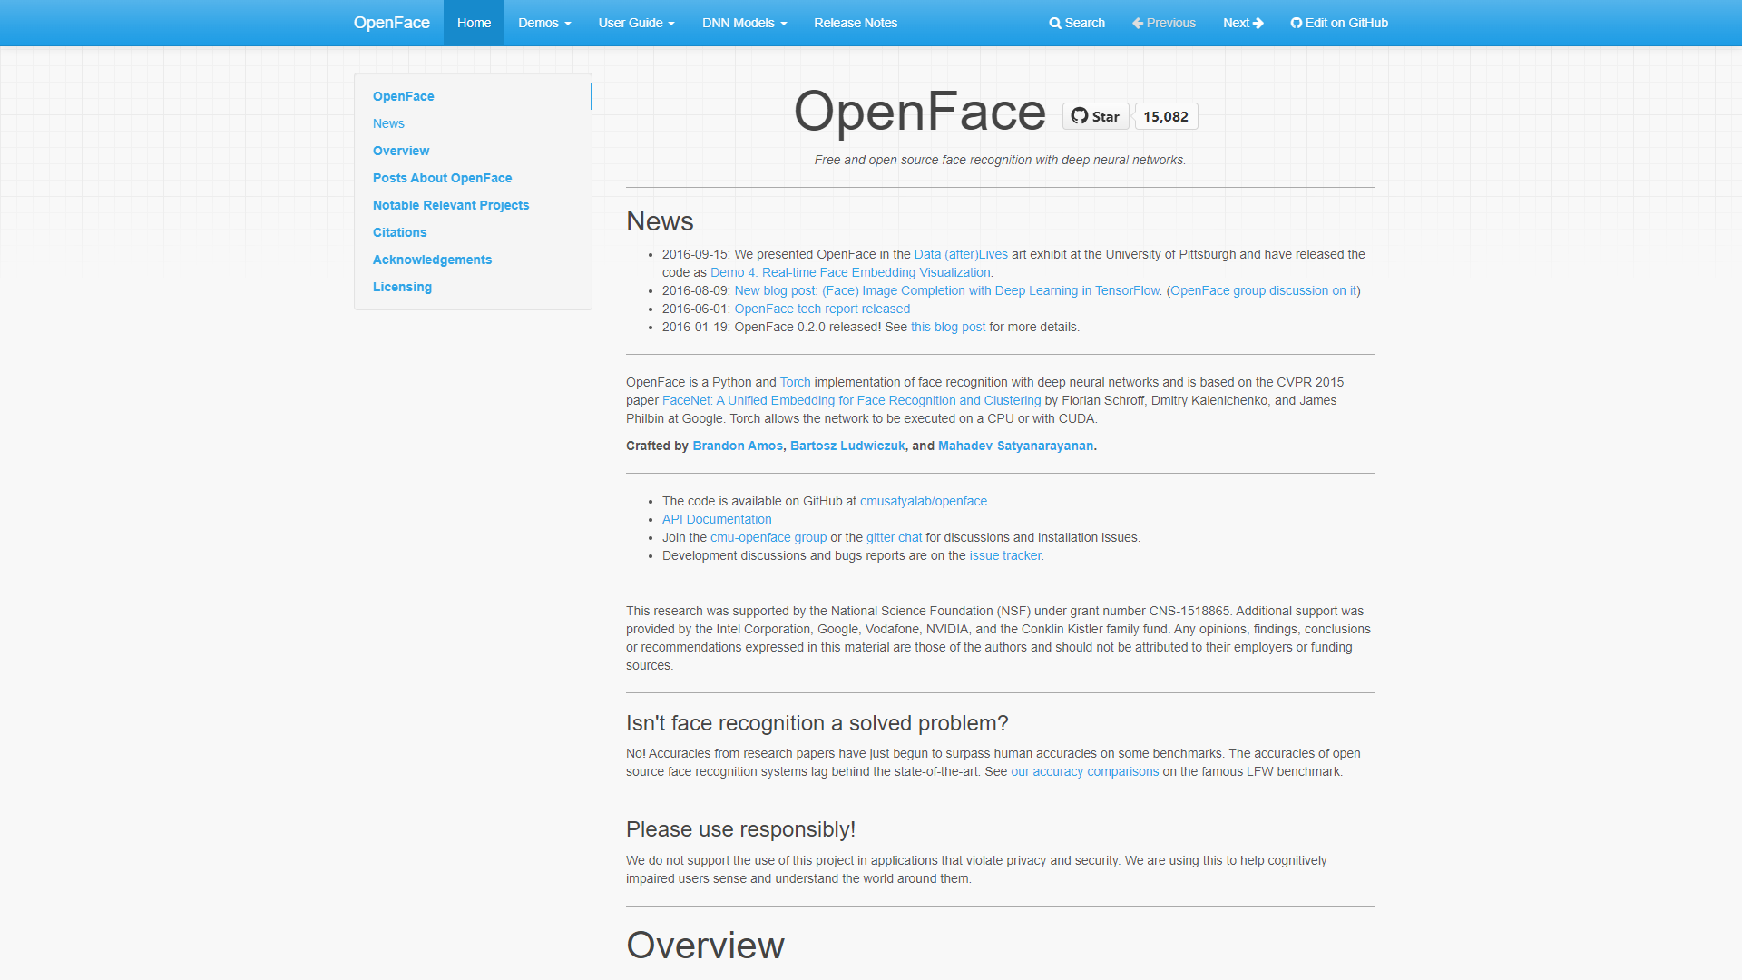This screenshot has height=980, width=1742.
Task: Expand the DNN Models dropdown
Action: click(743, 23)
